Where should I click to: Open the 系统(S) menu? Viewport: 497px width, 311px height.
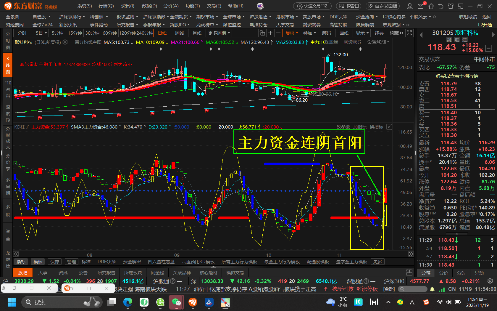pyautogui.click(x=85, y=6)
